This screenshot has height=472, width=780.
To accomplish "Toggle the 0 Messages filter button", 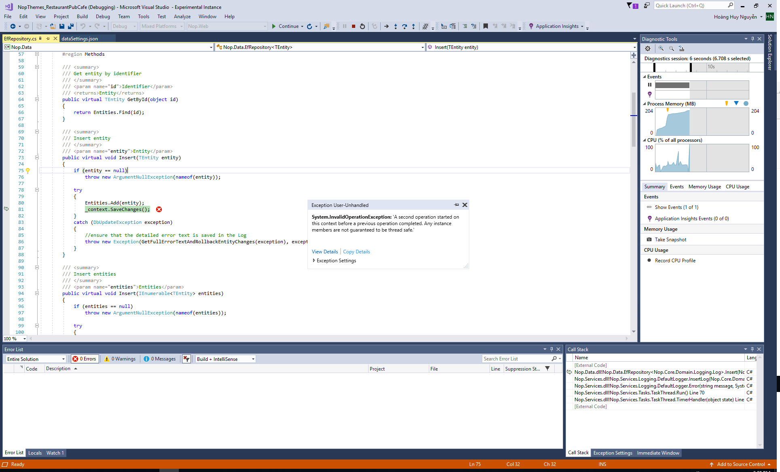I will [x=160, y=359].
